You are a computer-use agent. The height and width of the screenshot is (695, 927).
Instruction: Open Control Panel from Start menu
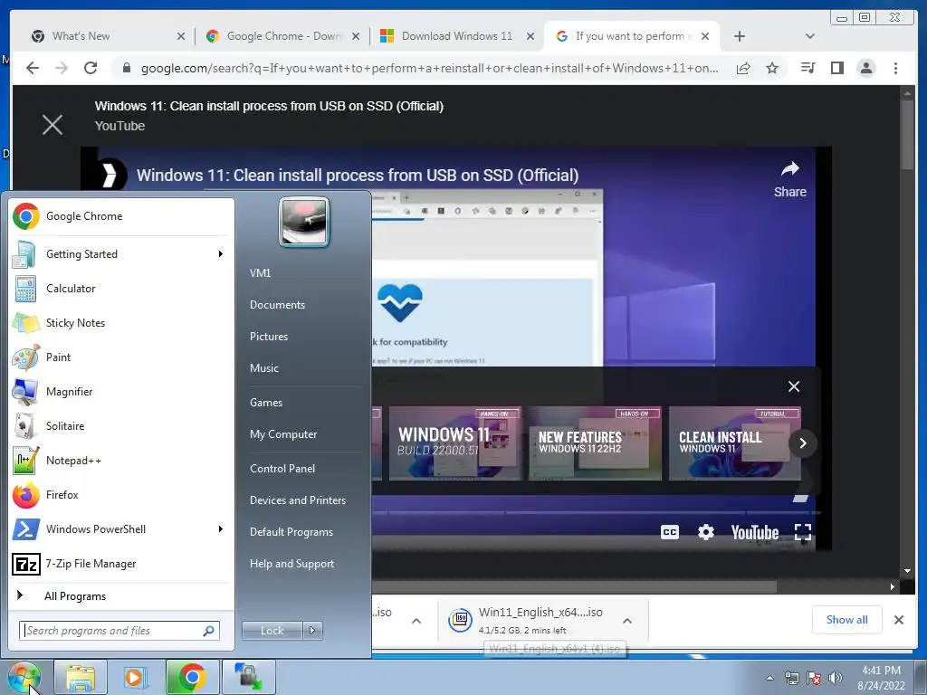[x=282, y=468]
